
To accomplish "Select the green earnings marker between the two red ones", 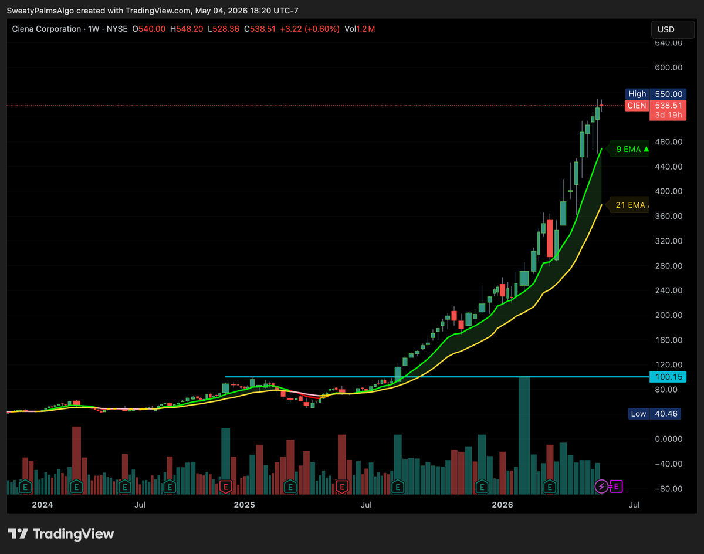I will [290, 486].
